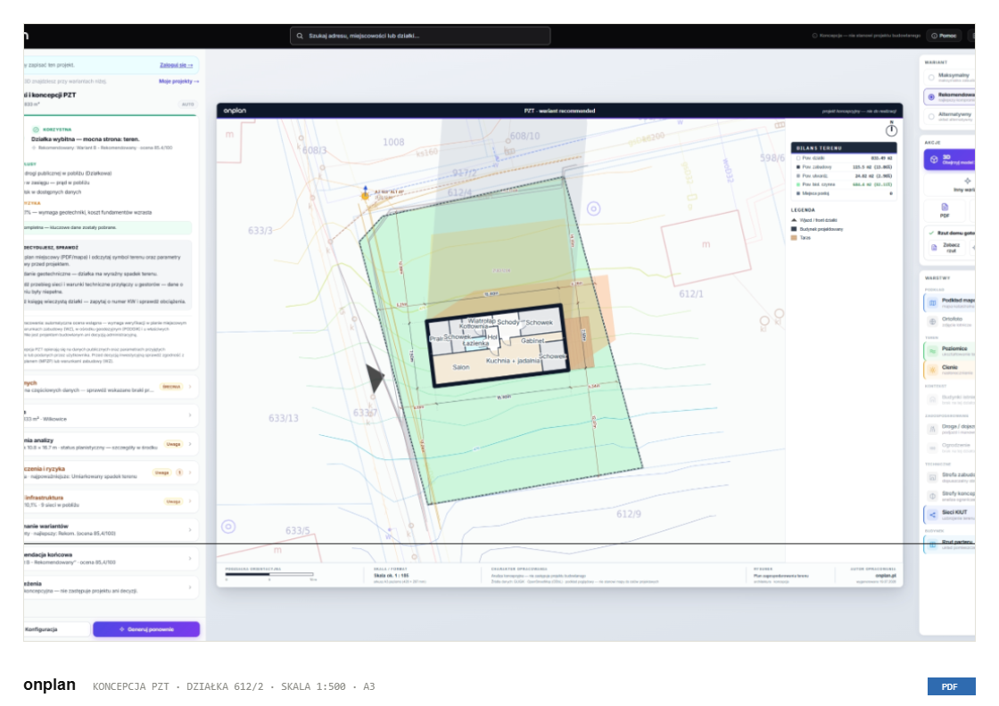Click the ŚREDNIA badge
Viewport: 999px width, 706px height.
171,386
